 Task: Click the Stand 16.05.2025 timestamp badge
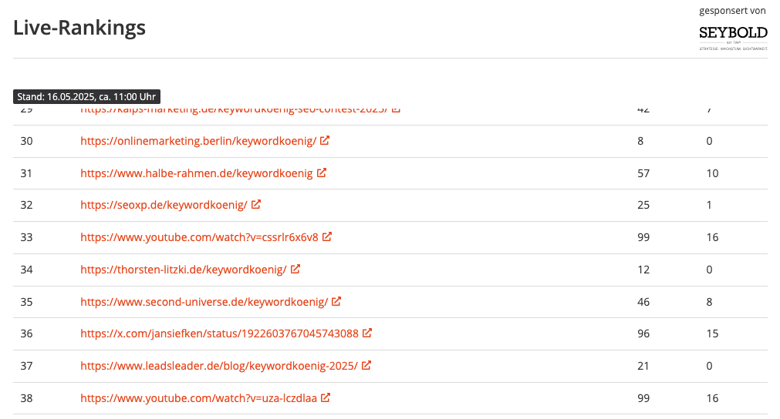click(x=86, y=97)
